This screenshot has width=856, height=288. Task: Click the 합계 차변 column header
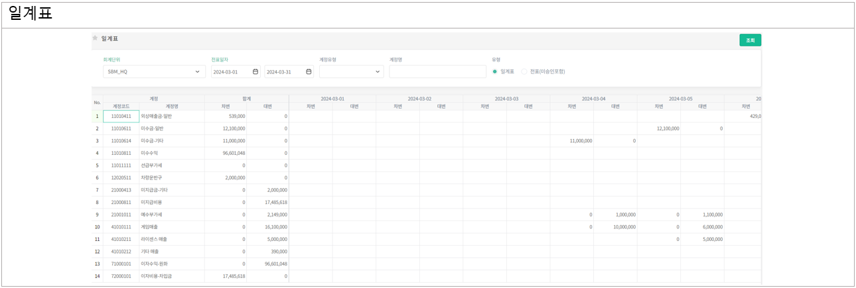(226, 106)
